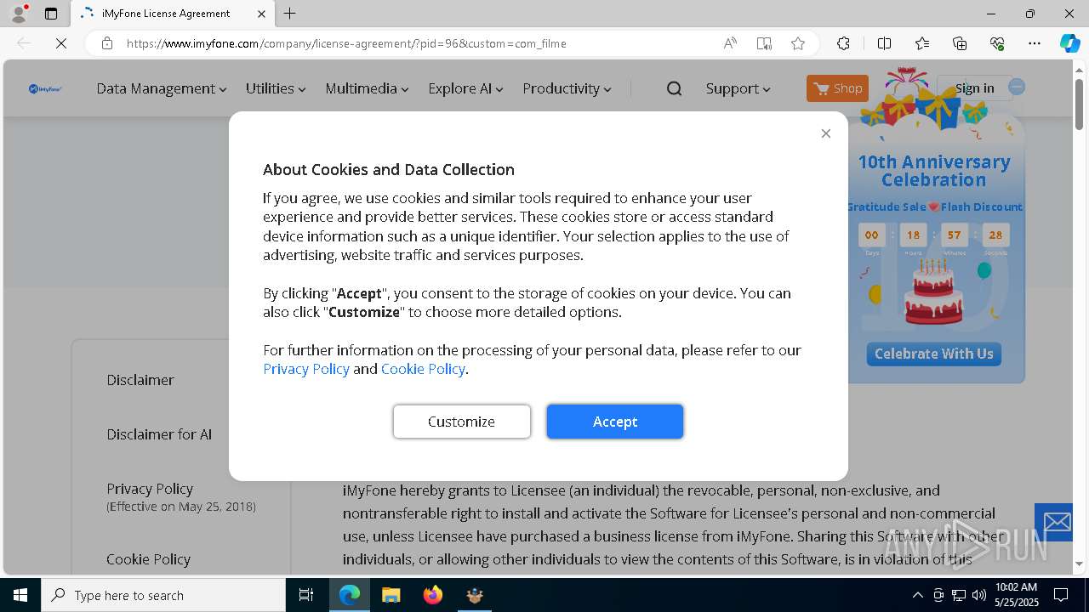Click the Sign in button
This screenshot has height=612, width=1089.
point(974,88)
